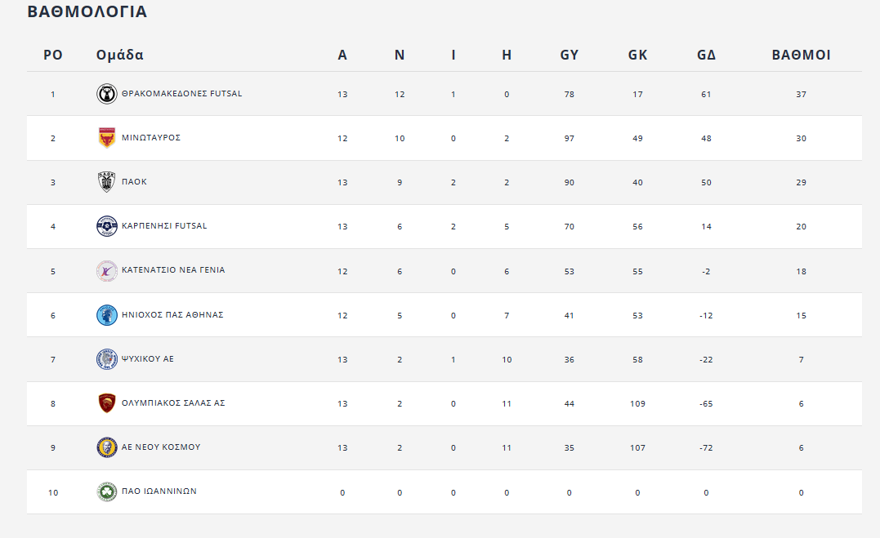Click the ΑΕ ΝΕΟΥ ΚΟΣΜΟΥ team logo
Image resolution: width=880 pixels, height=538 pixels.
(106, 447)
